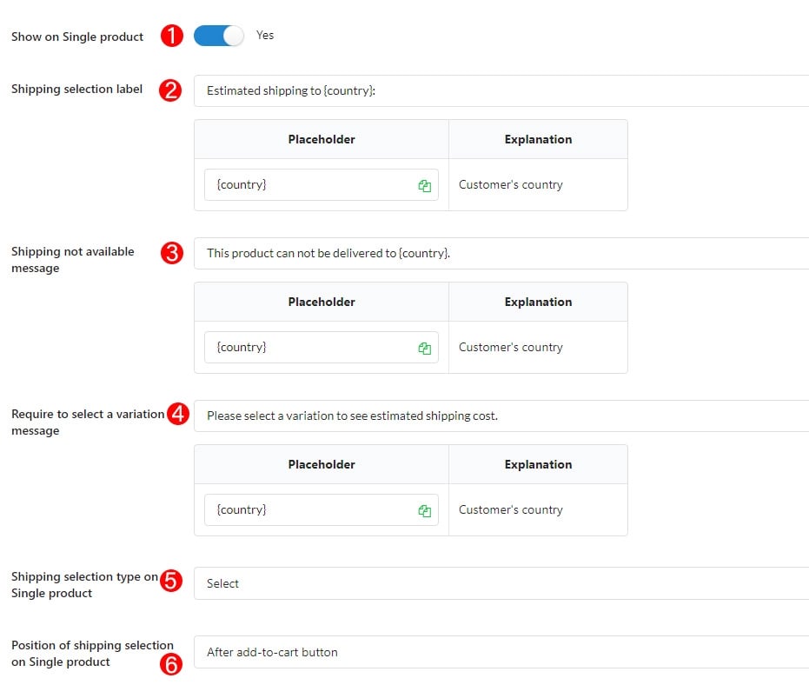
Task: Open the After add-to-cart button position dropdown
Action: coord(501,652)
